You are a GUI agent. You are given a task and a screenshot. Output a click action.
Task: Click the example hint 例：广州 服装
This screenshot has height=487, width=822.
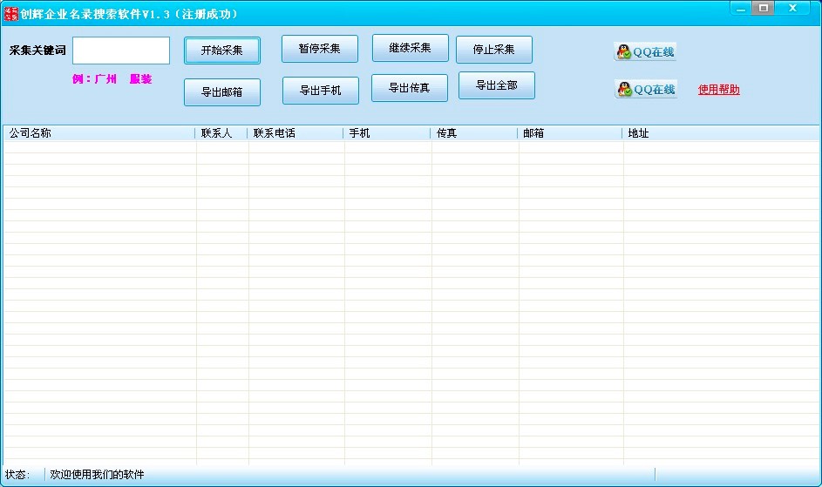(112, 79)
